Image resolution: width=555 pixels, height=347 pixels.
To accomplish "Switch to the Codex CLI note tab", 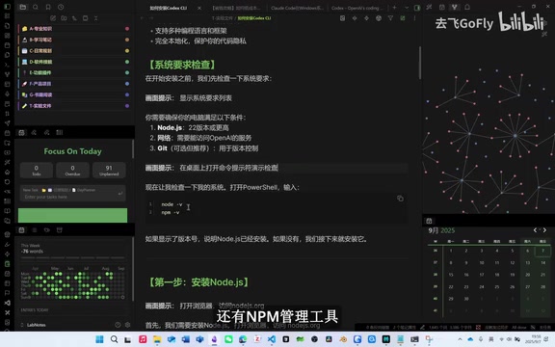I will point(169,8).
